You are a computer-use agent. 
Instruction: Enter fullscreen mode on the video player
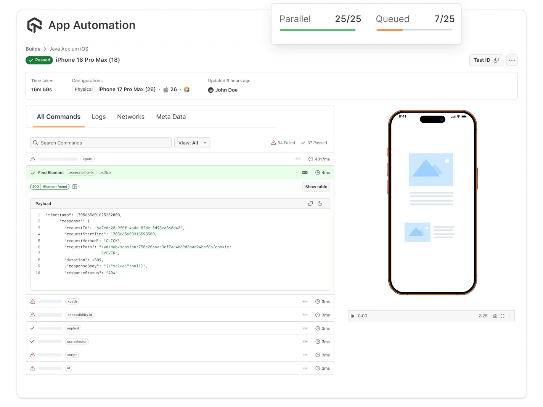(x=502, y=316)
